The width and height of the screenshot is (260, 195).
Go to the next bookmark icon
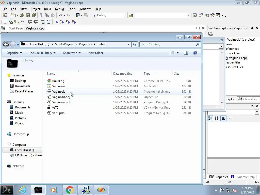62,22
